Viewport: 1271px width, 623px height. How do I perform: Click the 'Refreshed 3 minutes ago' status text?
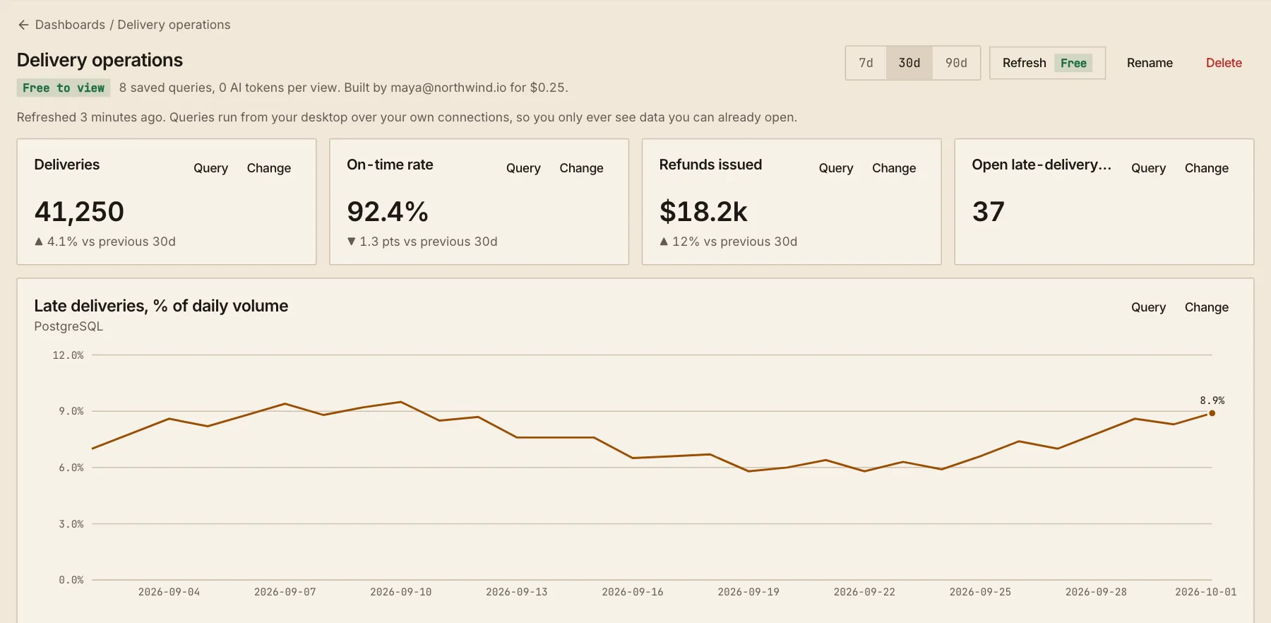click(x=91, y=117)
